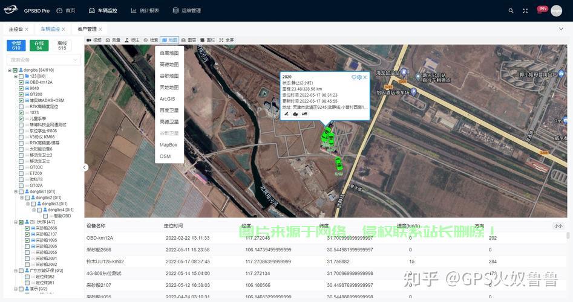
Task: Open the search icon in top bar
Action: point(511,11)
